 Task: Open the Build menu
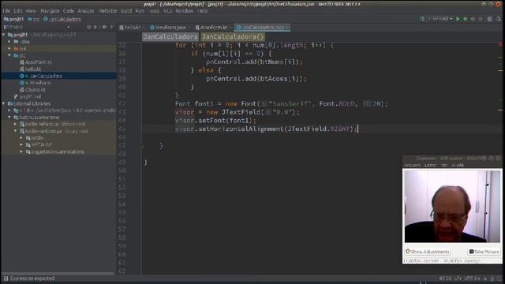point(126,11)
